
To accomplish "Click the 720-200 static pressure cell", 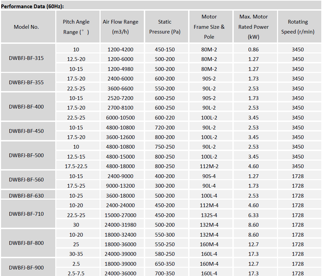I will click(164, 128).
